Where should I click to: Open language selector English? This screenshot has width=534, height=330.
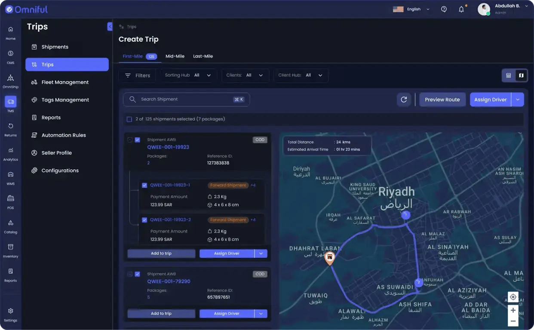click(x=411, y=9)
